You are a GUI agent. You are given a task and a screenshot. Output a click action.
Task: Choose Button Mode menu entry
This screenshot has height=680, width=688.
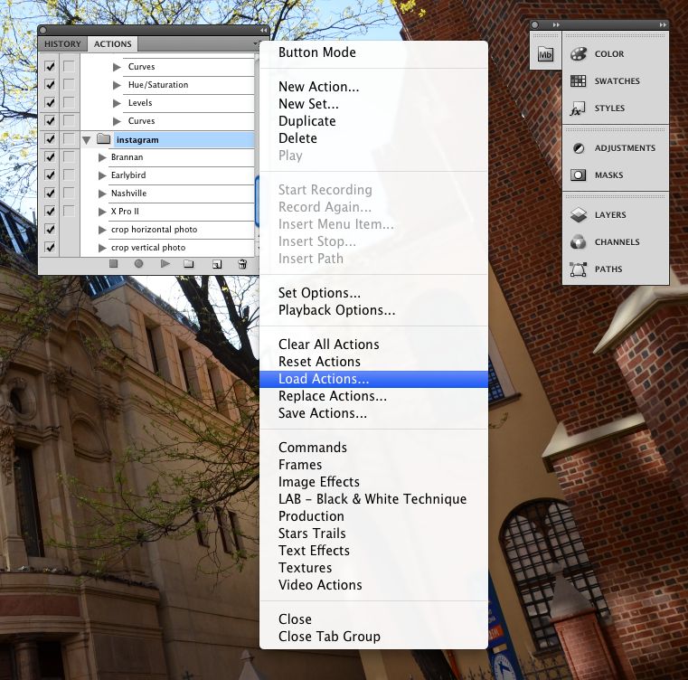pos(373,52)
